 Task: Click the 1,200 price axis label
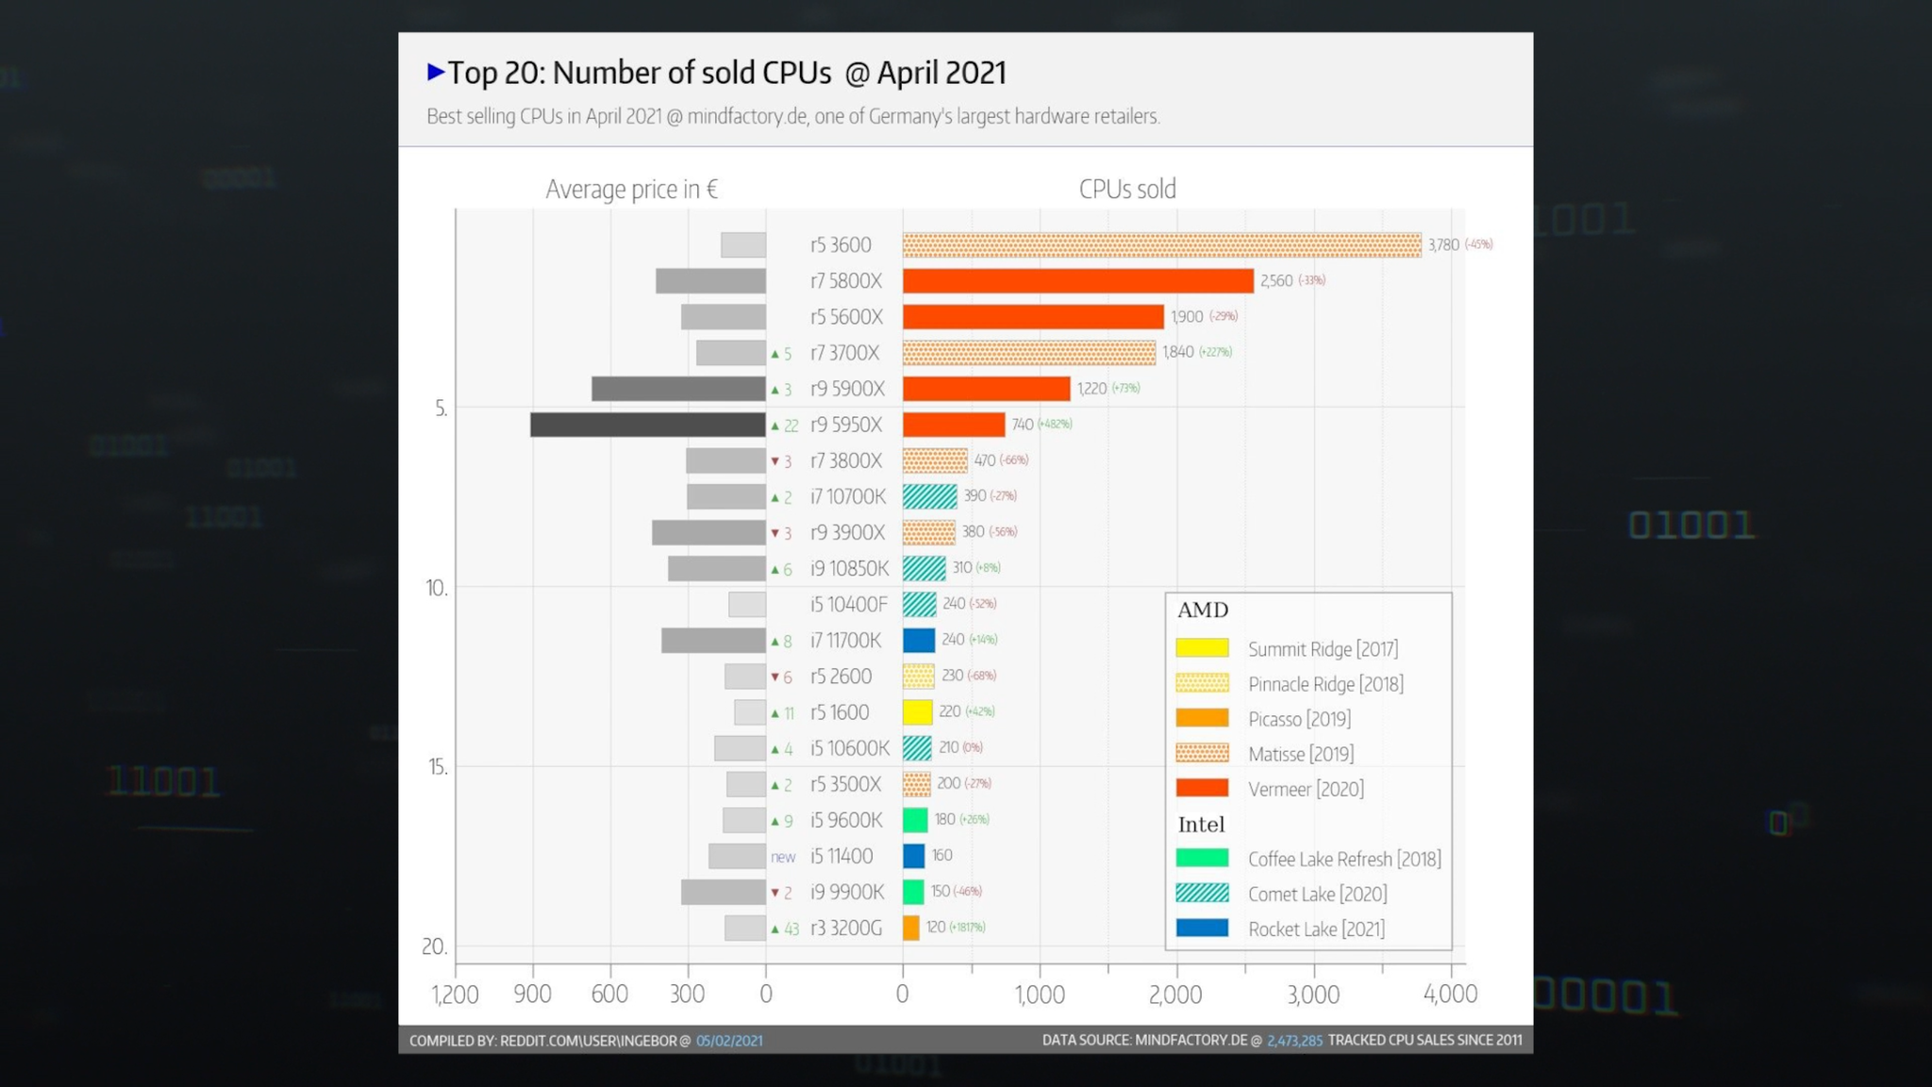[x=455, y=995]
